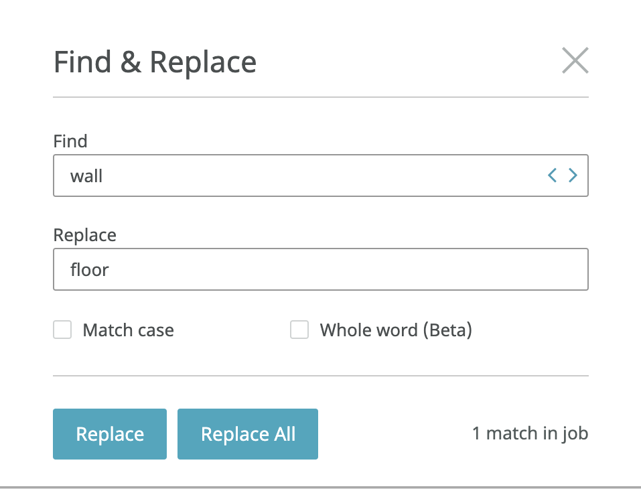Image resolution: width=641 pixels, height=489 pixels.
Task: Click empty space inside the Find field
Action: tap(323, 176)
